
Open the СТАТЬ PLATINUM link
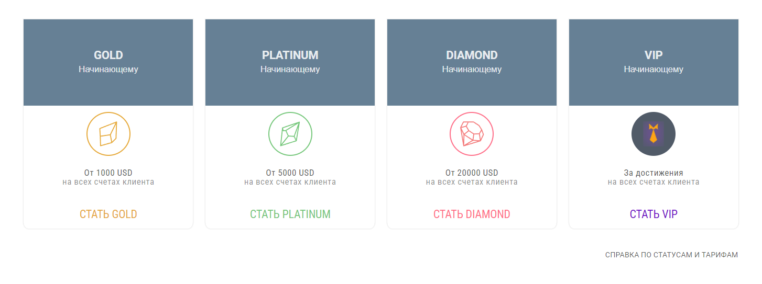coord(290,214)
